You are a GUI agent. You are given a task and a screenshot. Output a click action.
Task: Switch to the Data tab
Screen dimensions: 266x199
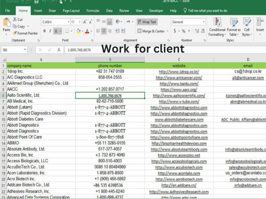click(109, 11)
